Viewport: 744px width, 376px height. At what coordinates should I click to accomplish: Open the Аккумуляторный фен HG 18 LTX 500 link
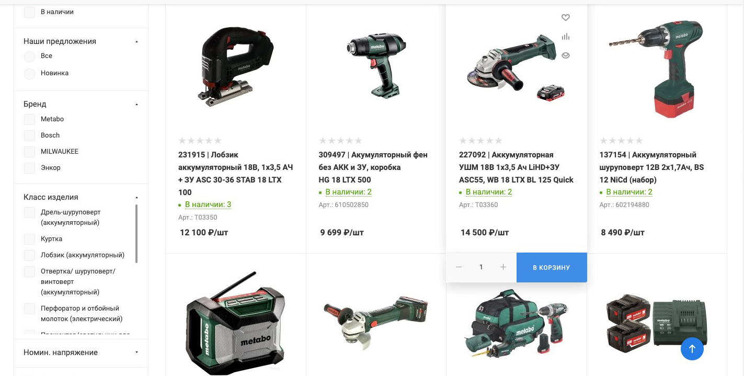(373, 167)
